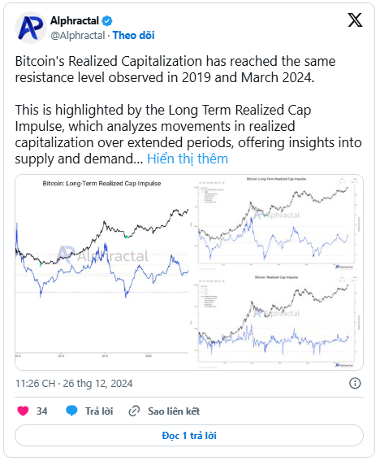Click the copy link chain icon
380x461 pixels.
[134, 411]
